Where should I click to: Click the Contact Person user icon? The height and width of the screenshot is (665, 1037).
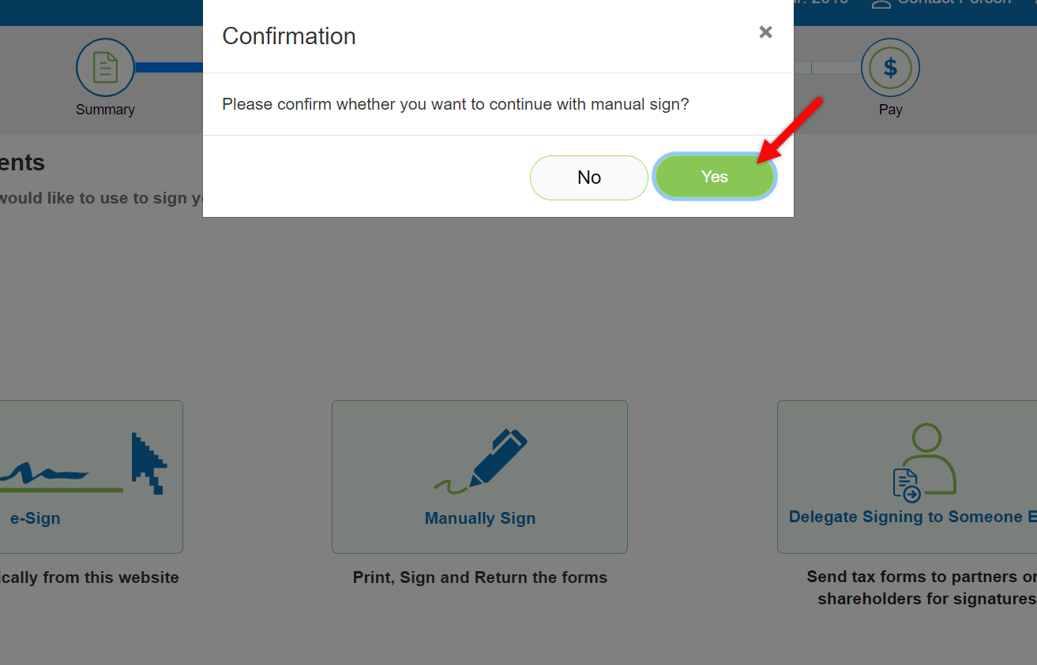881,4
